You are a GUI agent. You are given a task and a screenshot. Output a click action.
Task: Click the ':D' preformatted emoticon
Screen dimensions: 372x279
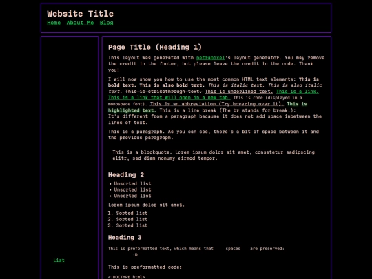point(135,255)
